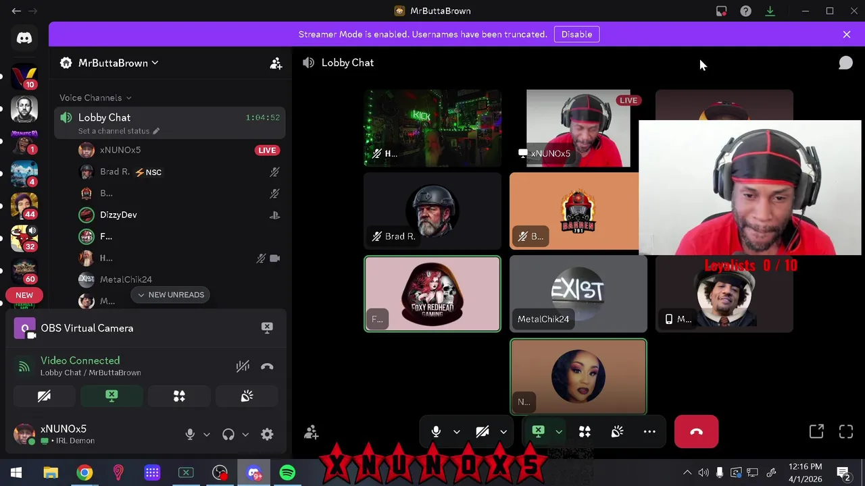
Task: Open server icon showing 44 badge
Action: coord(24,206)
